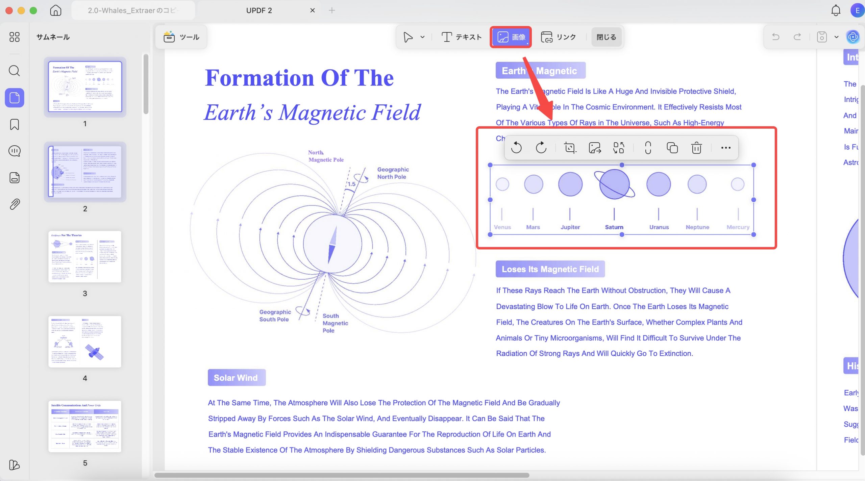This screenshot has width=865, height=481.
Task: Click the save file icon
Action: tap(822, 37)
